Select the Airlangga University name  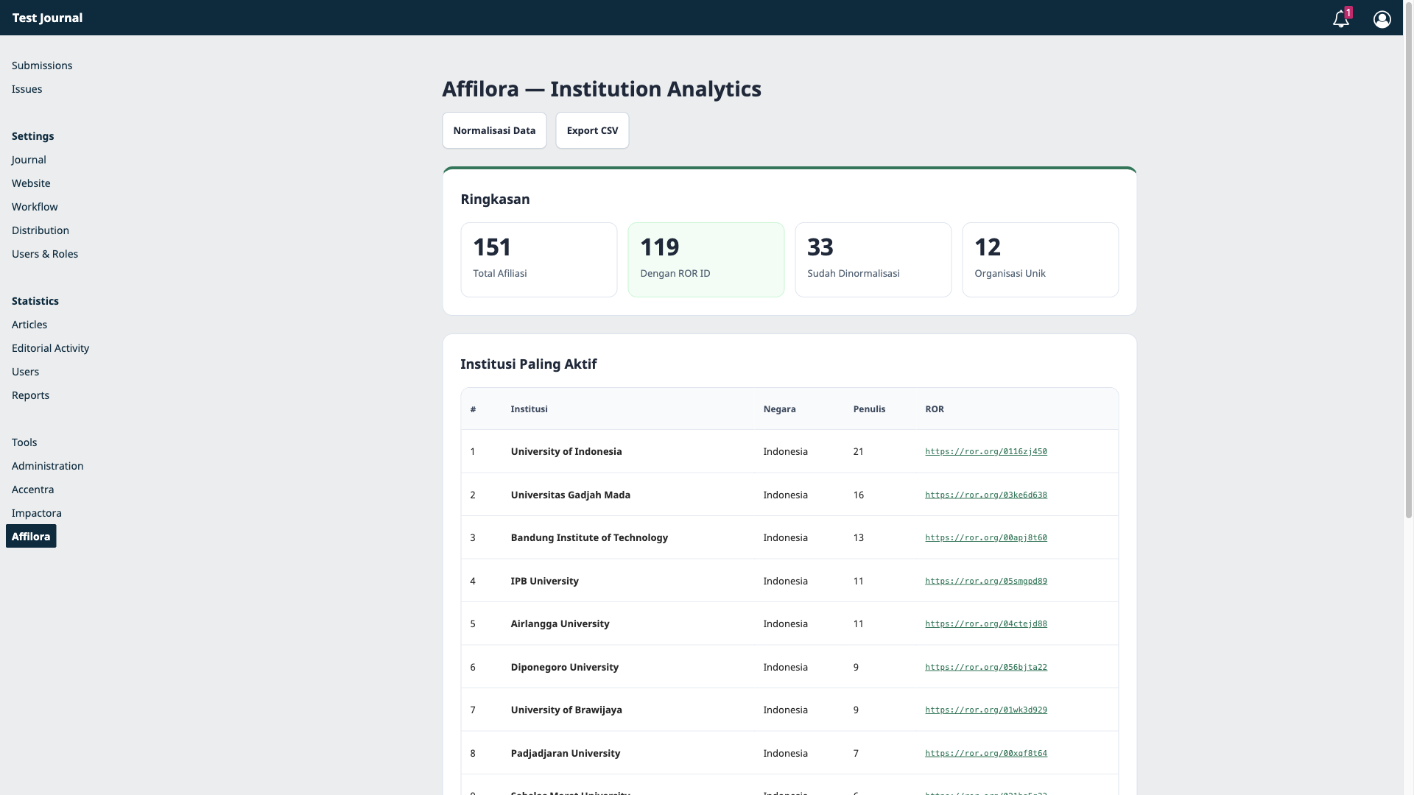[560, 624]
